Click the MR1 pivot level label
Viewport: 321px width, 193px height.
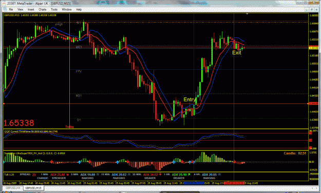(x=79, y=47)
